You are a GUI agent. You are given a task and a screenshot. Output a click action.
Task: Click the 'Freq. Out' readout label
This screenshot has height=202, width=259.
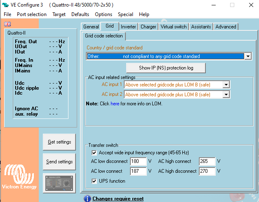[26, 42]
